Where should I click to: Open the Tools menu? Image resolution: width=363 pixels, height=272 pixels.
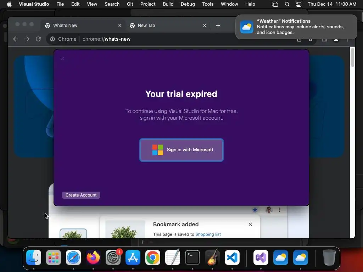[x=208, y=4]
